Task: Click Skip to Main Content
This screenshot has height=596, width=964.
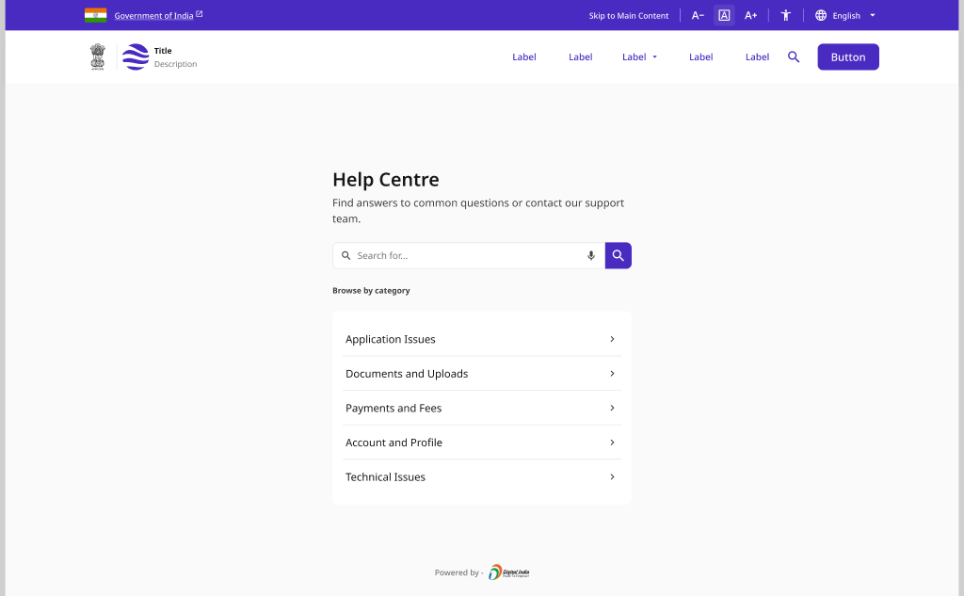Action: tap(628, 15)
